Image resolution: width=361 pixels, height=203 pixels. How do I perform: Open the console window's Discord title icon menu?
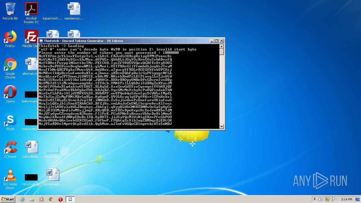(x=41, y=41)
